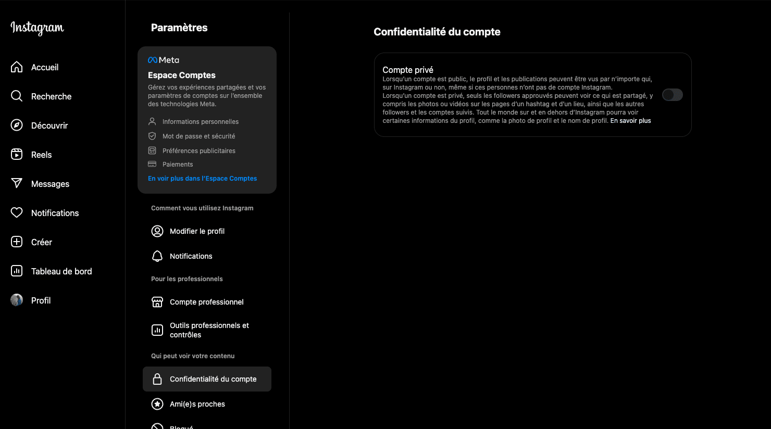The height and width of the screenshot is (429, 771).
Task: Click the bell icon in settings list
Action: pyautogui.click(x=157, y=256)
